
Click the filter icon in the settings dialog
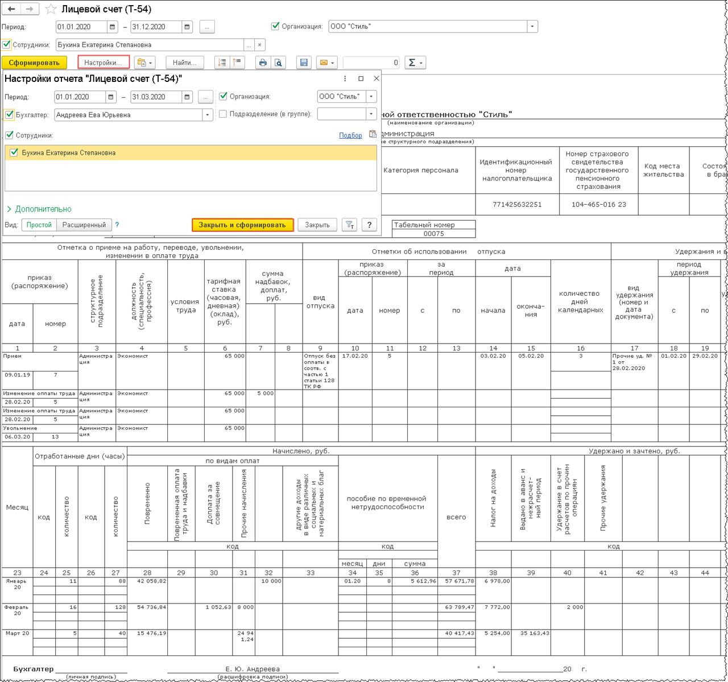349,225
